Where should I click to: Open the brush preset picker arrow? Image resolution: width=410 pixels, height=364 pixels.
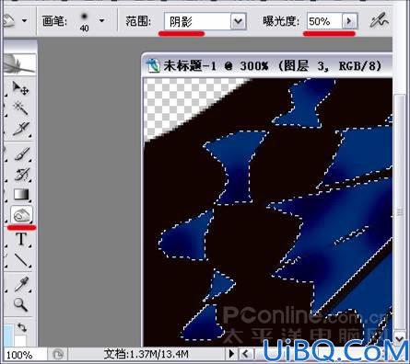click(x=101, y=21)
